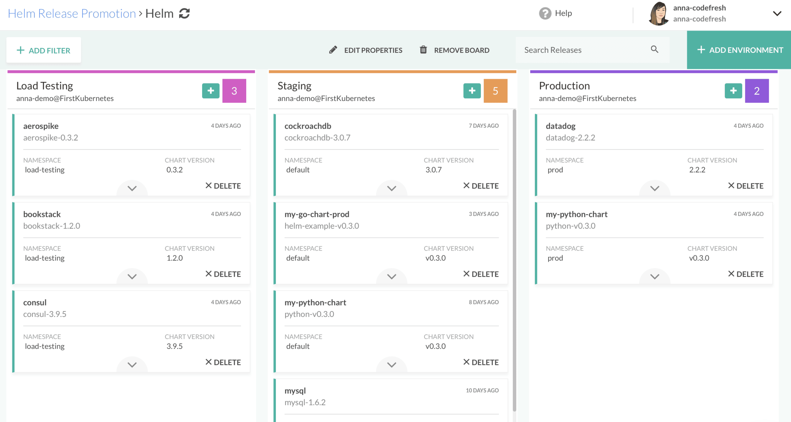
Task: Click the anna-codefresh avatar picture
Action: [x=658, y=14]
